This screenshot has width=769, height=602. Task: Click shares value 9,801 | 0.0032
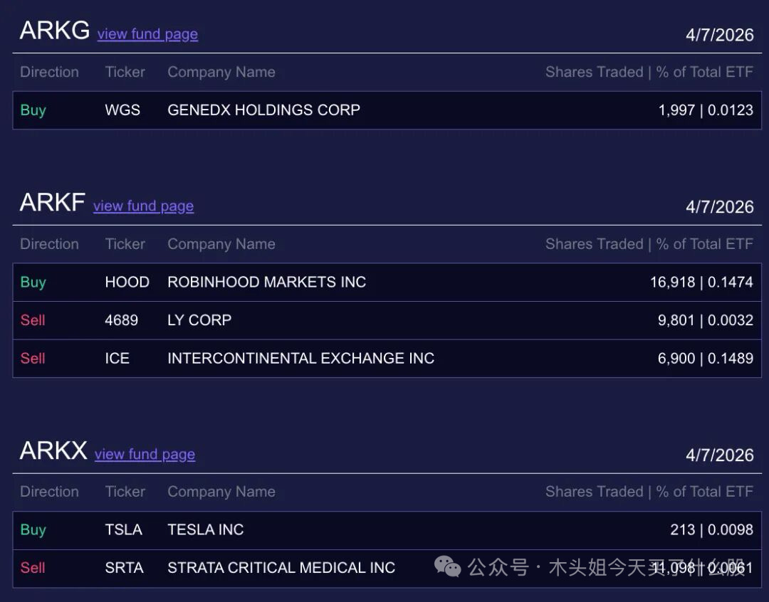coord(706,320)
